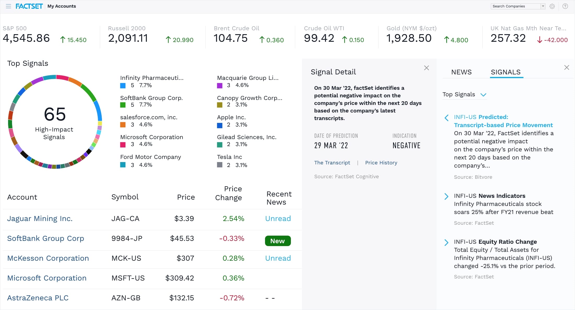The height and width of the screenshot is (310, 575).
Task: Click the orange salesforce.com swatch
Action: coord(123,125)
